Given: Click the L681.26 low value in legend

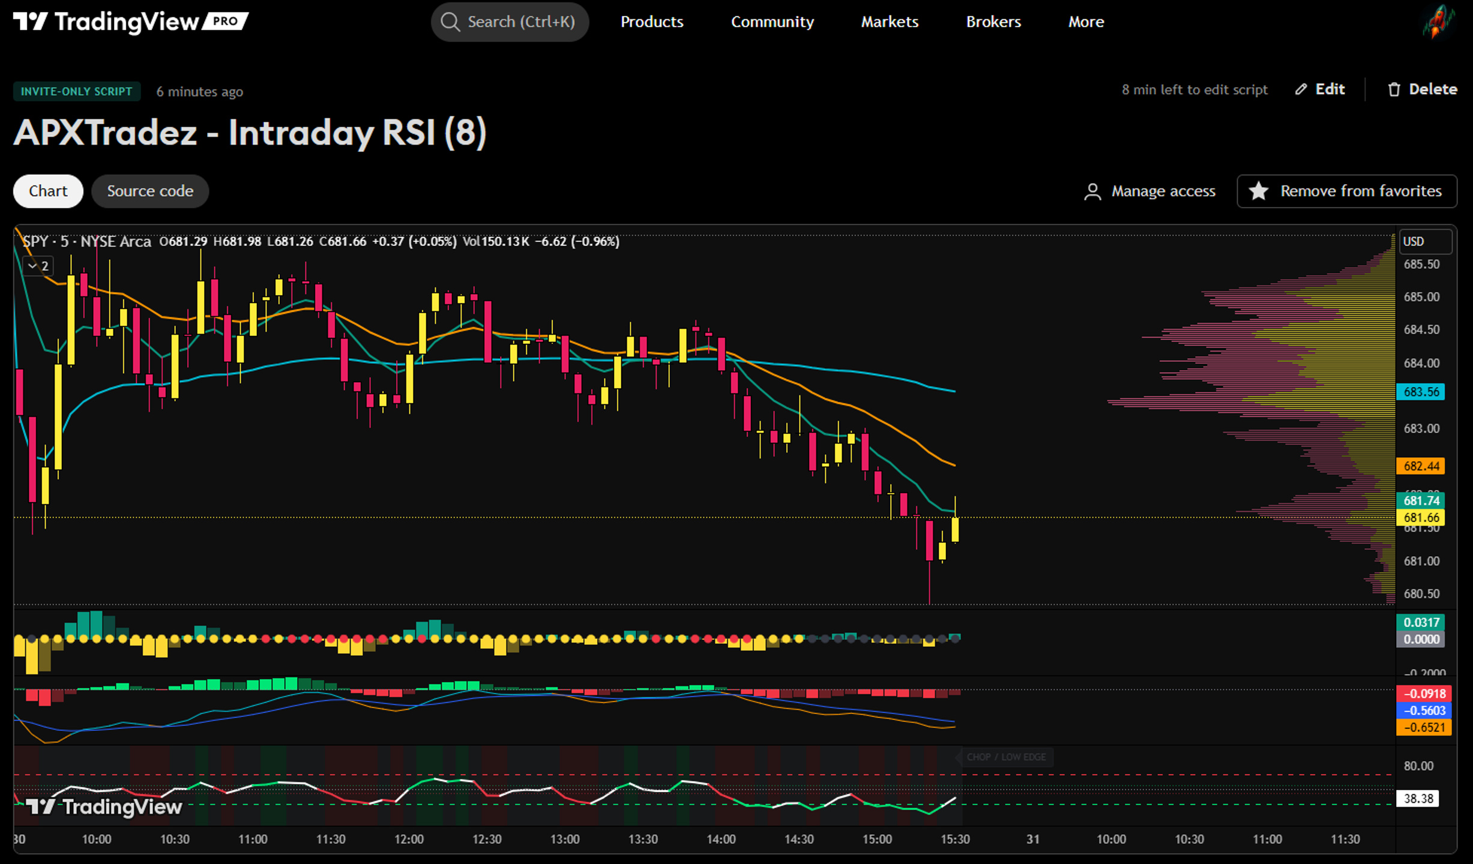Looking at the screenshot, I should 290,241.
